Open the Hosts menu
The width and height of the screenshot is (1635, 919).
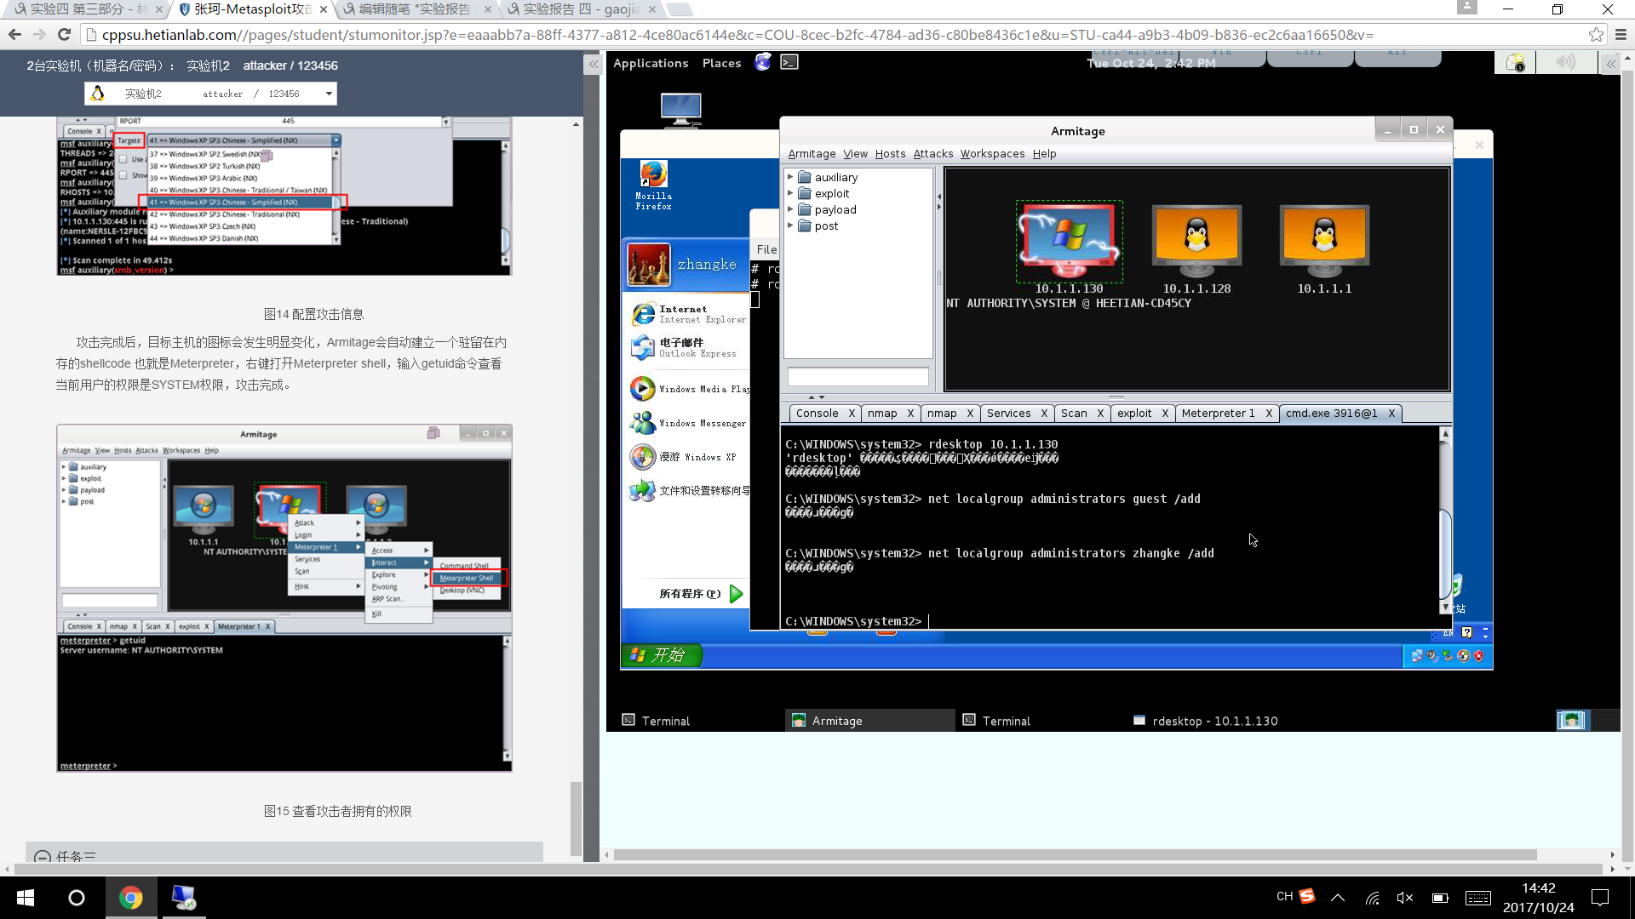pos(890,154)
